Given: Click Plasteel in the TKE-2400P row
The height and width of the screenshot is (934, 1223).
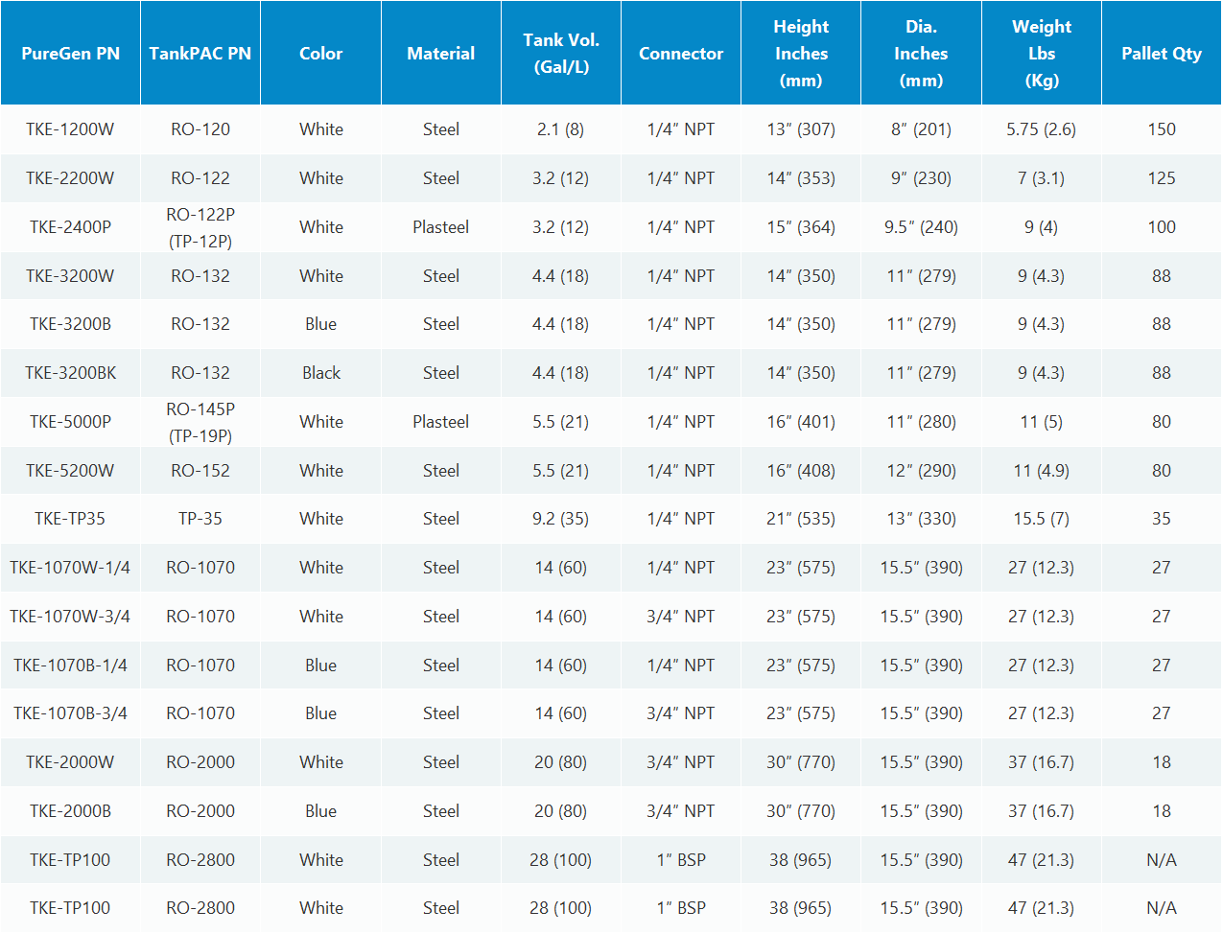Looking at the screenshot, I should point(441,227).
